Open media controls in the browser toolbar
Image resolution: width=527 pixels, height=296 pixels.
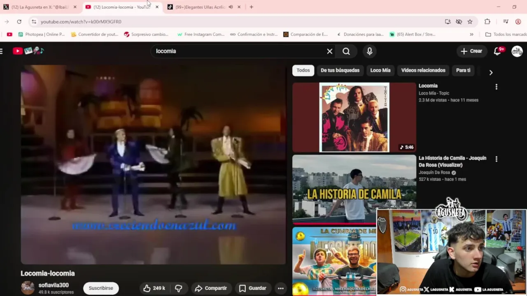(x=506, y=21)
